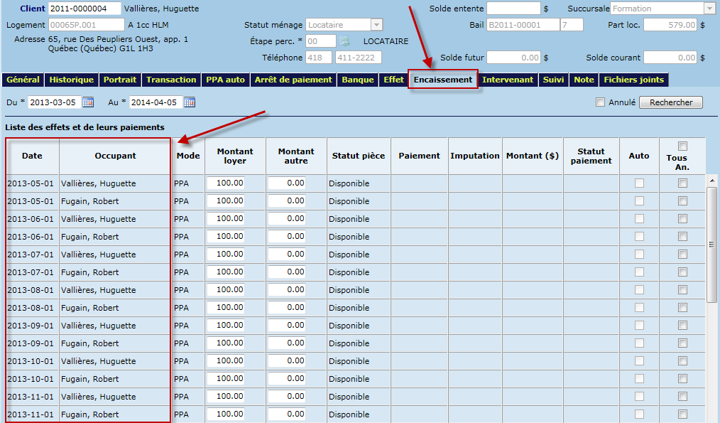Select the Arrêt de paiement tab
This screenshot has height=423, width=720.
click(293, 80)
